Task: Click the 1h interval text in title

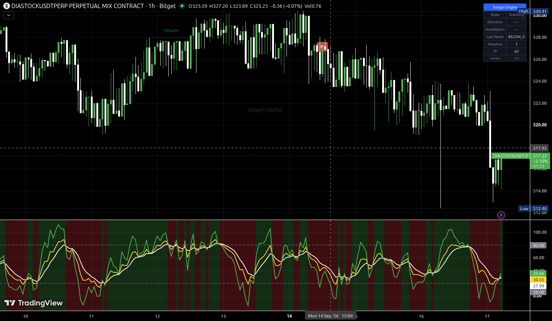Action: (151, 6)
